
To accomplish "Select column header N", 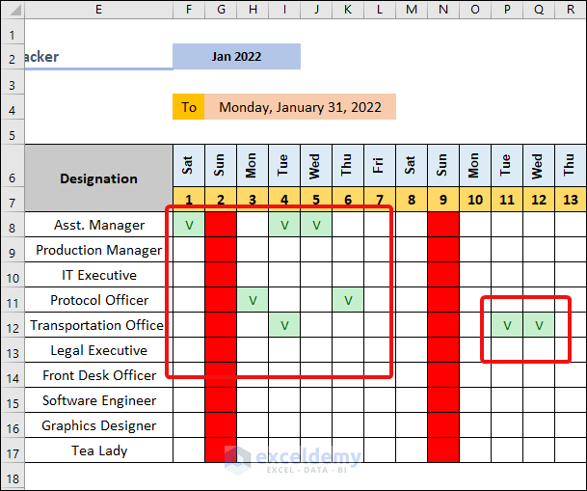I will point(443,10).
